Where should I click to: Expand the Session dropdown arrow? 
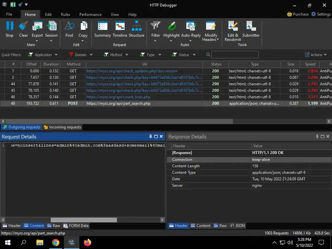click(x=51, y=41)
